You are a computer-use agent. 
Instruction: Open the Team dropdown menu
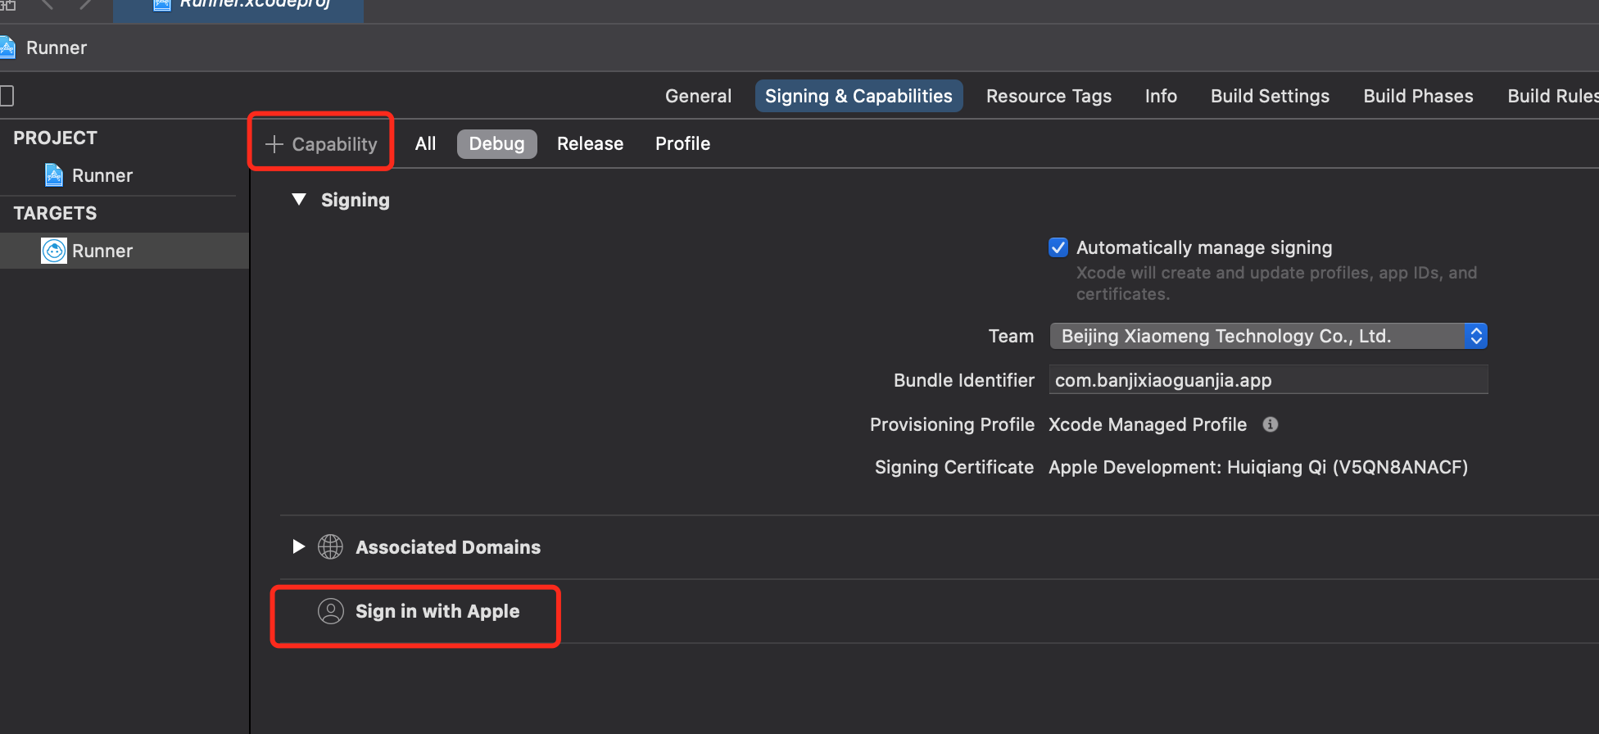pyautogui.click(x=1268, y=336)
